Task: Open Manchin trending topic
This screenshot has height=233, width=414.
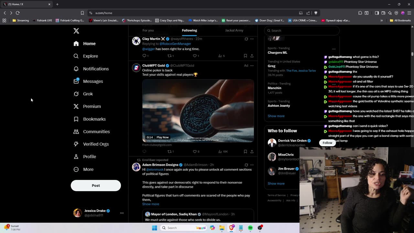Action: coord(275,88)
